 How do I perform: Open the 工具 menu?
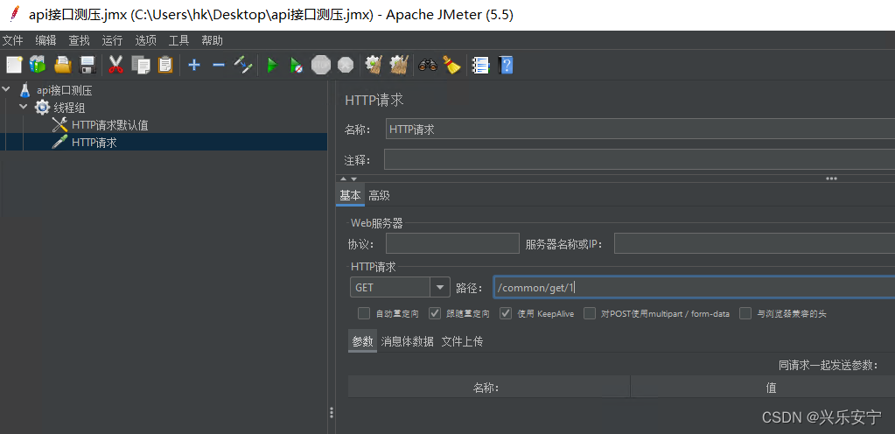pyautogui.click(x=178, y=40)
